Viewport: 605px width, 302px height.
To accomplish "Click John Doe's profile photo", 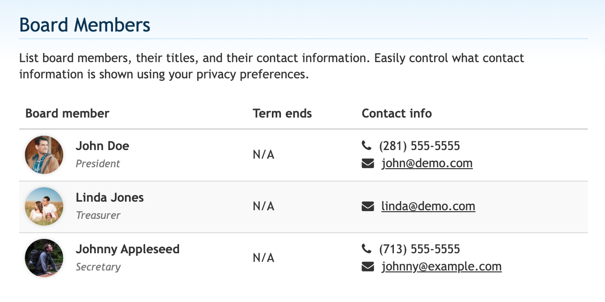I will tap(44, 155).
